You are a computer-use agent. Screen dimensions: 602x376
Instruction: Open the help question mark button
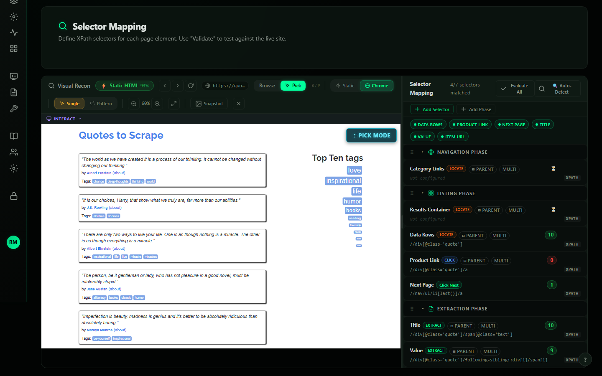point(585,360)
